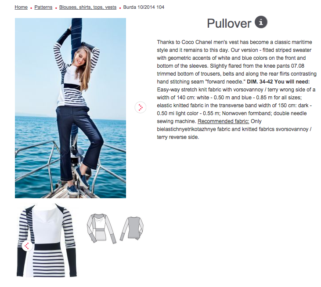Select the front technical drawing
321x287 pixels.
point(101,229)
